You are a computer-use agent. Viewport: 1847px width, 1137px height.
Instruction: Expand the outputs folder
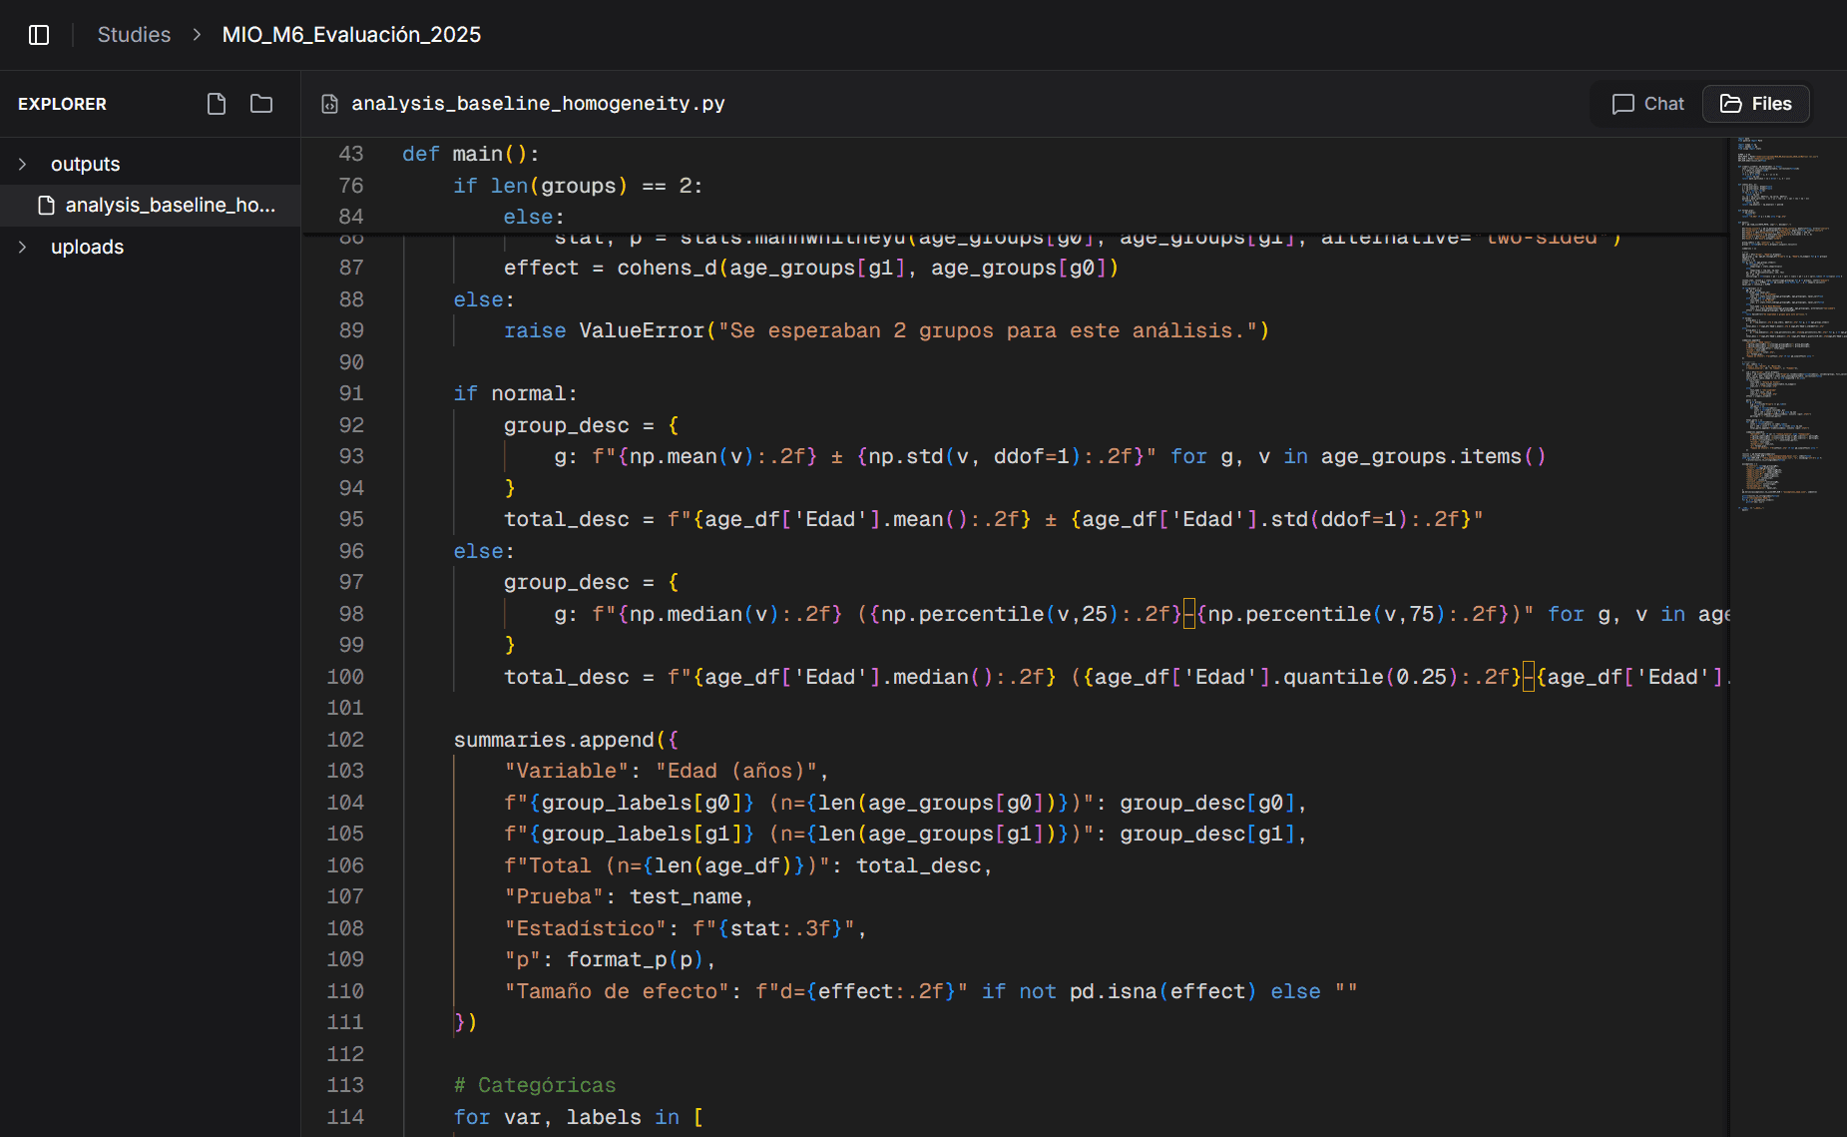(22, 164)
